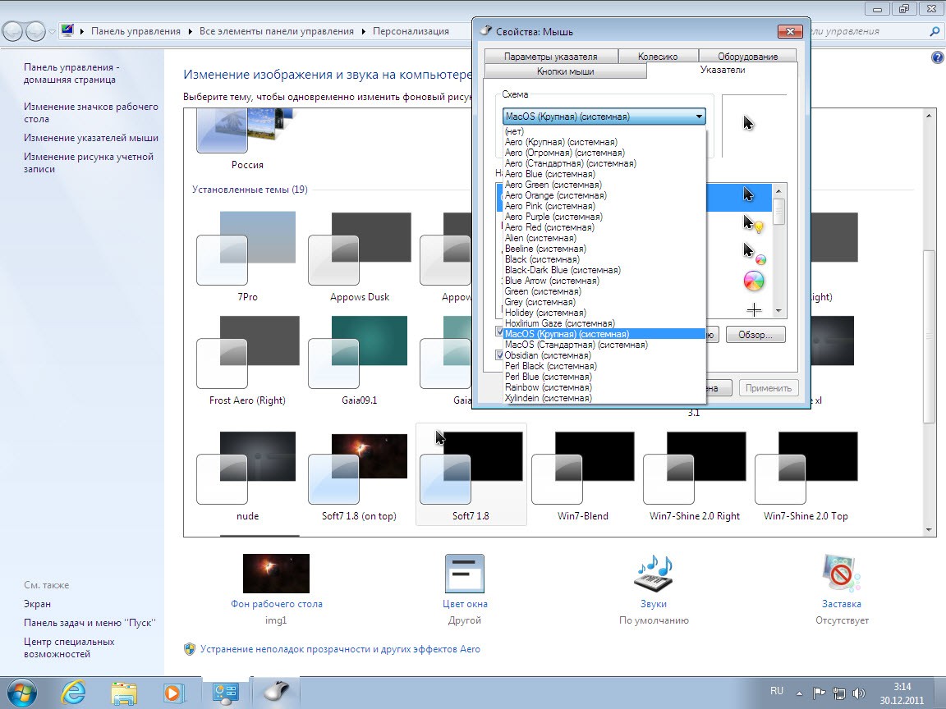Select Win7-Shine 2.0 Top theme
The width and height of the screenshot is (946, 709).
click(x=806, y=474)
